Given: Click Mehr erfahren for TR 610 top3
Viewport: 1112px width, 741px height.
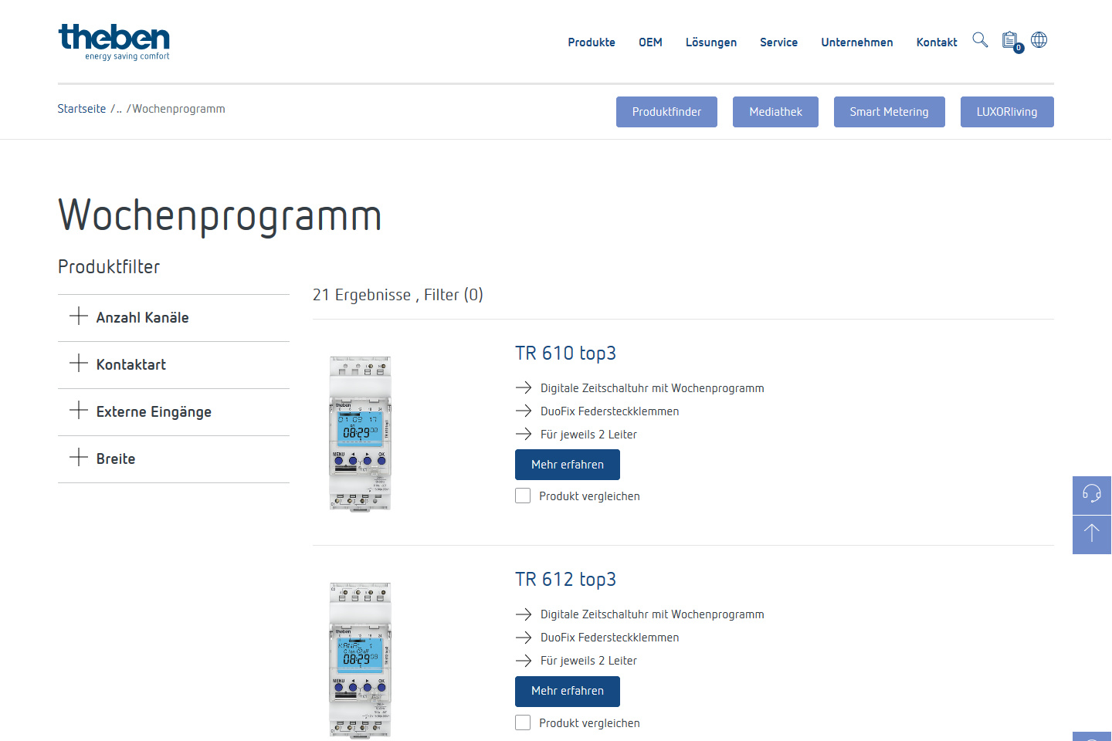Looking at the screenshot, I should click(568, 465).
